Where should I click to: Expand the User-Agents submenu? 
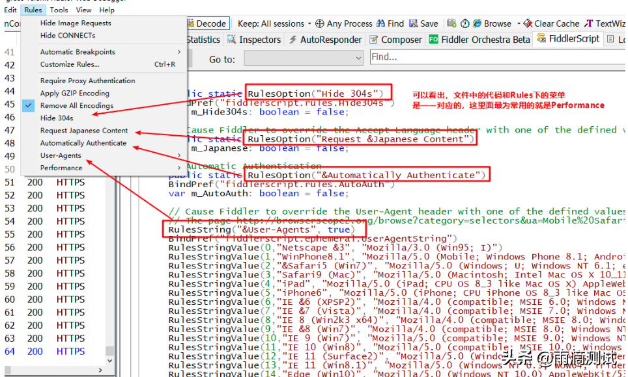point(61,155)
